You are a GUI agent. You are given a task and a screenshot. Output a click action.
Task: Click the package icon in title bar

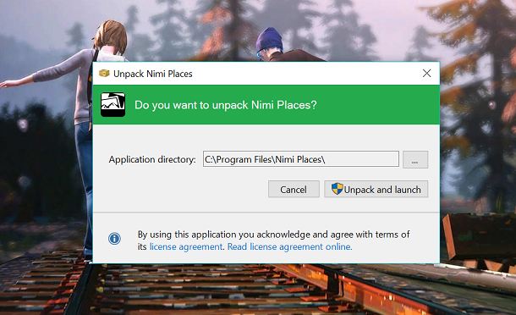click(x=104, y=73)
